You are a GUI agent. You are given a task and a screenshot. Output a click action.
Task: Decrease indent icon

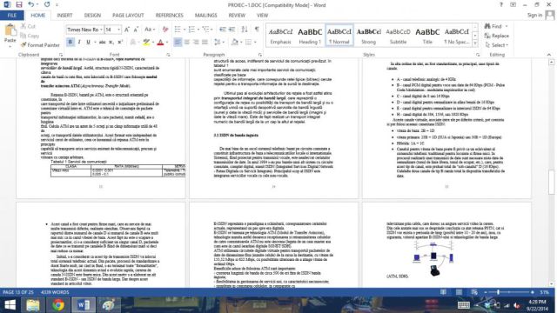223,30
